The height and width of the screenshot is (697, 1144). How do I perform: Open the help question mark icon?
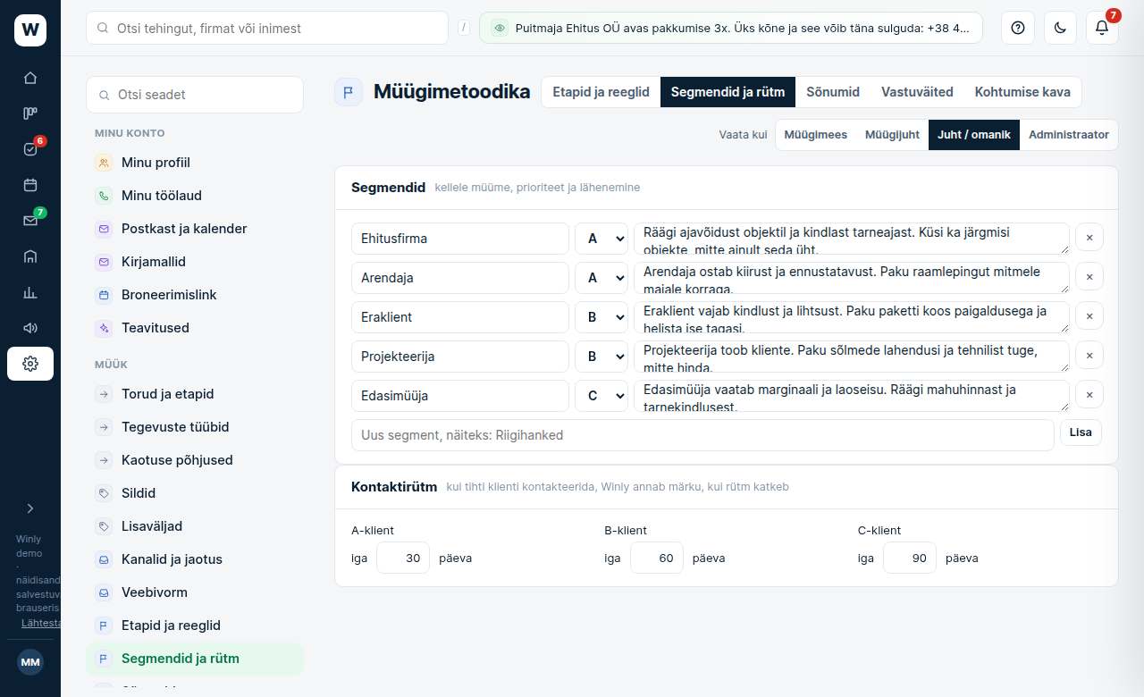tap(1017, 28)
